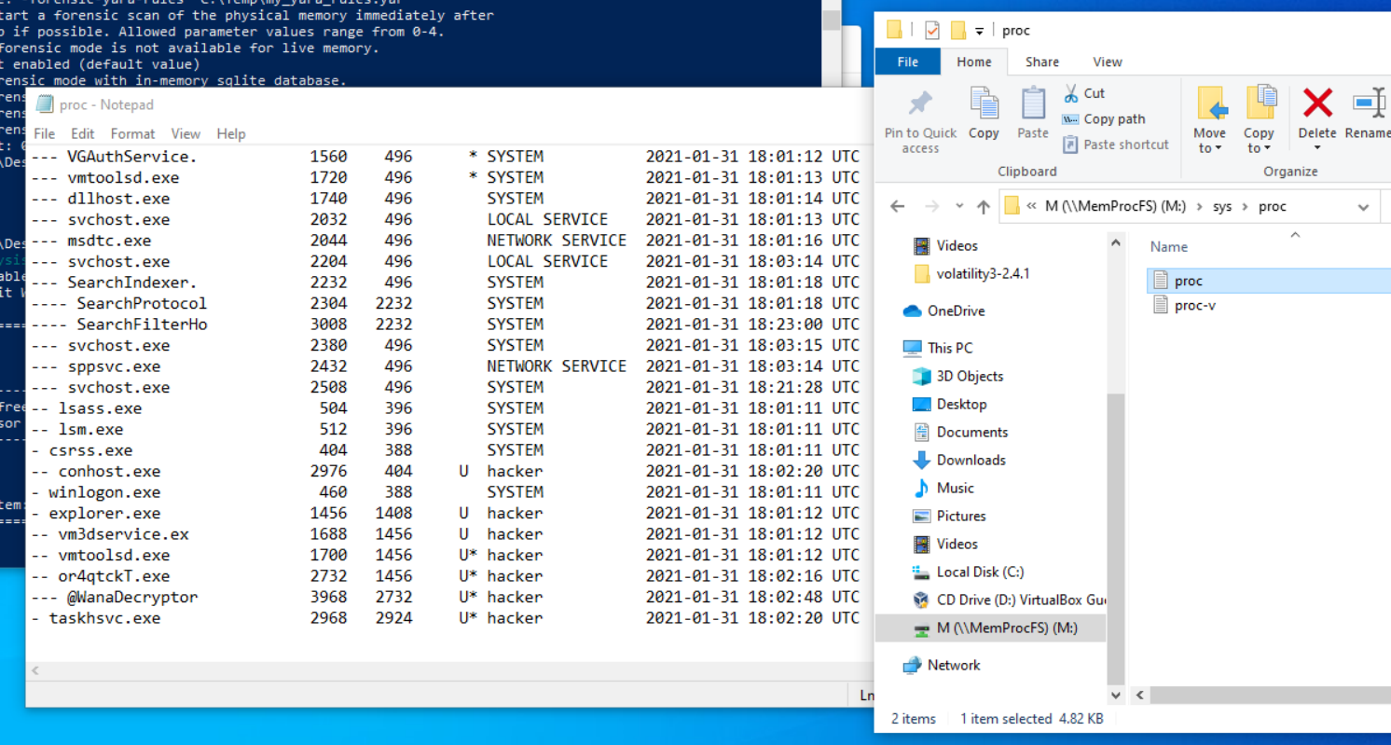The width and height of the screenshot is (1391, 745).
Task: Open Notepad View menu
Action: click(186, 133)
